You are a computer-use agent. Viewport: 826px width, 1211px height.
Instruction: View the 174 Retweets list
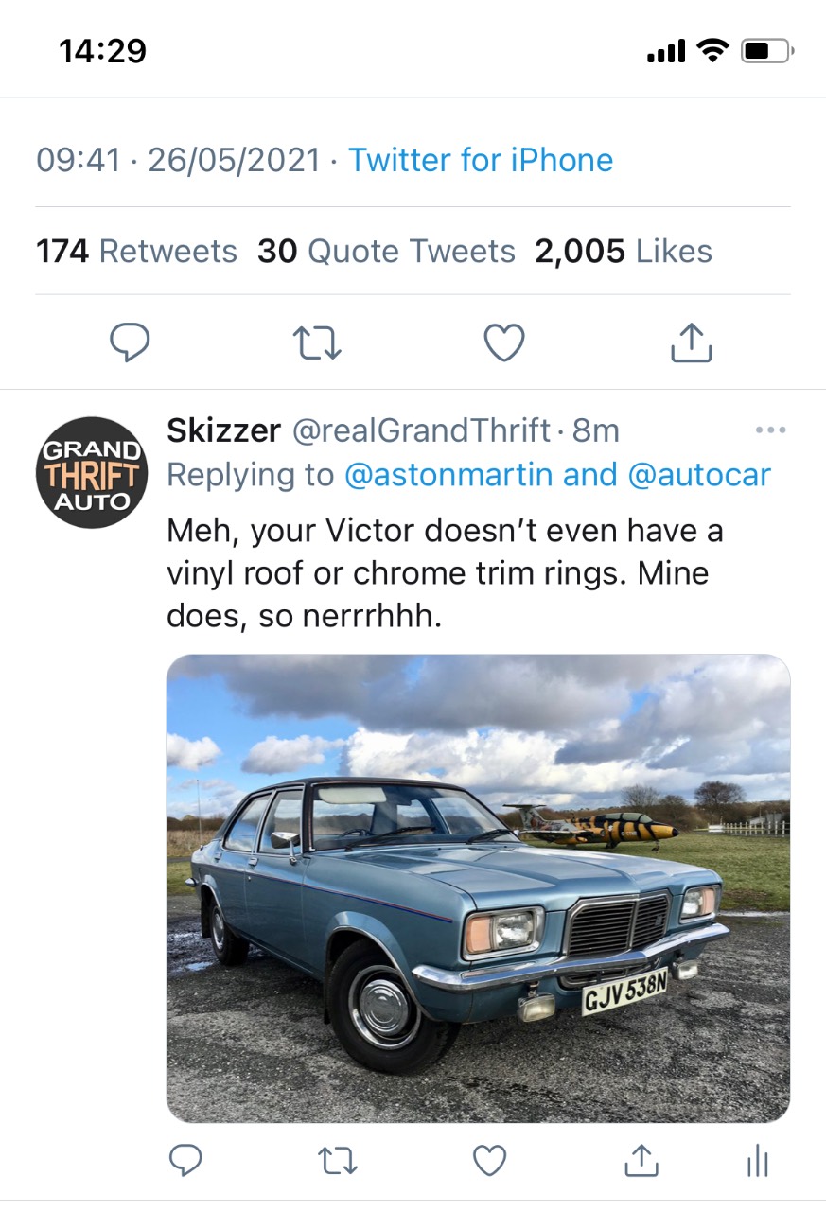click(x=136, y=252)
